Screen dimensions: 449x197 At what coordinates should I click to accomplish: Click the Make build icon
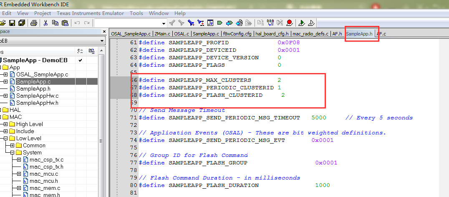coord(270,23)
